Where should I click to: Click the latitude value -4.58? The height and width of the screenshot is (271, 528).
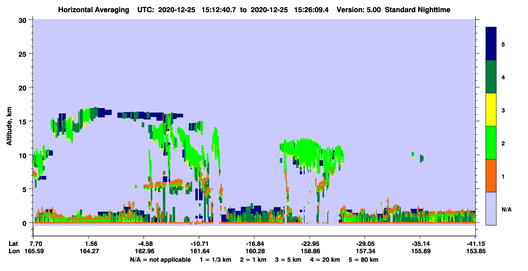tap(145, 244)
